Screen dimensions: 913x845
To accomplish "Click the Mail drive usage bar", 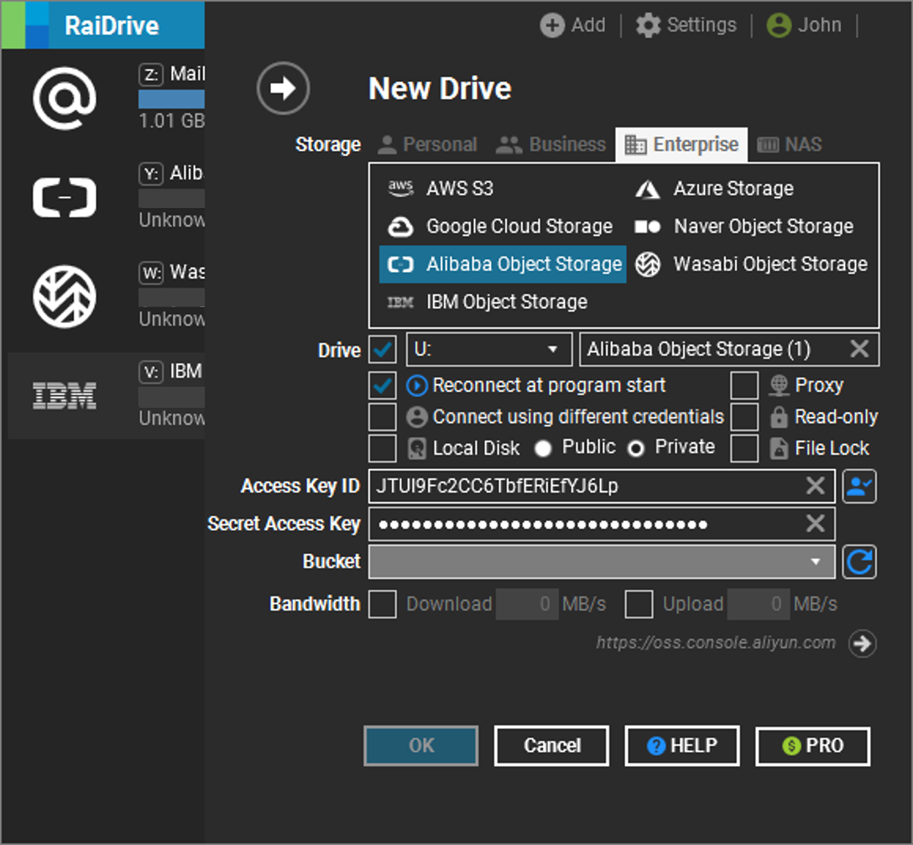I will 172,99.
